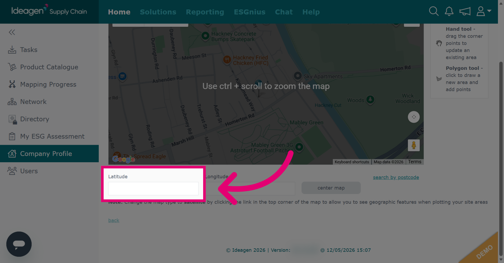Click the Product Catalogue trolley icon
504x263 pixels.
pyautogui.click(x=12, y=67)
